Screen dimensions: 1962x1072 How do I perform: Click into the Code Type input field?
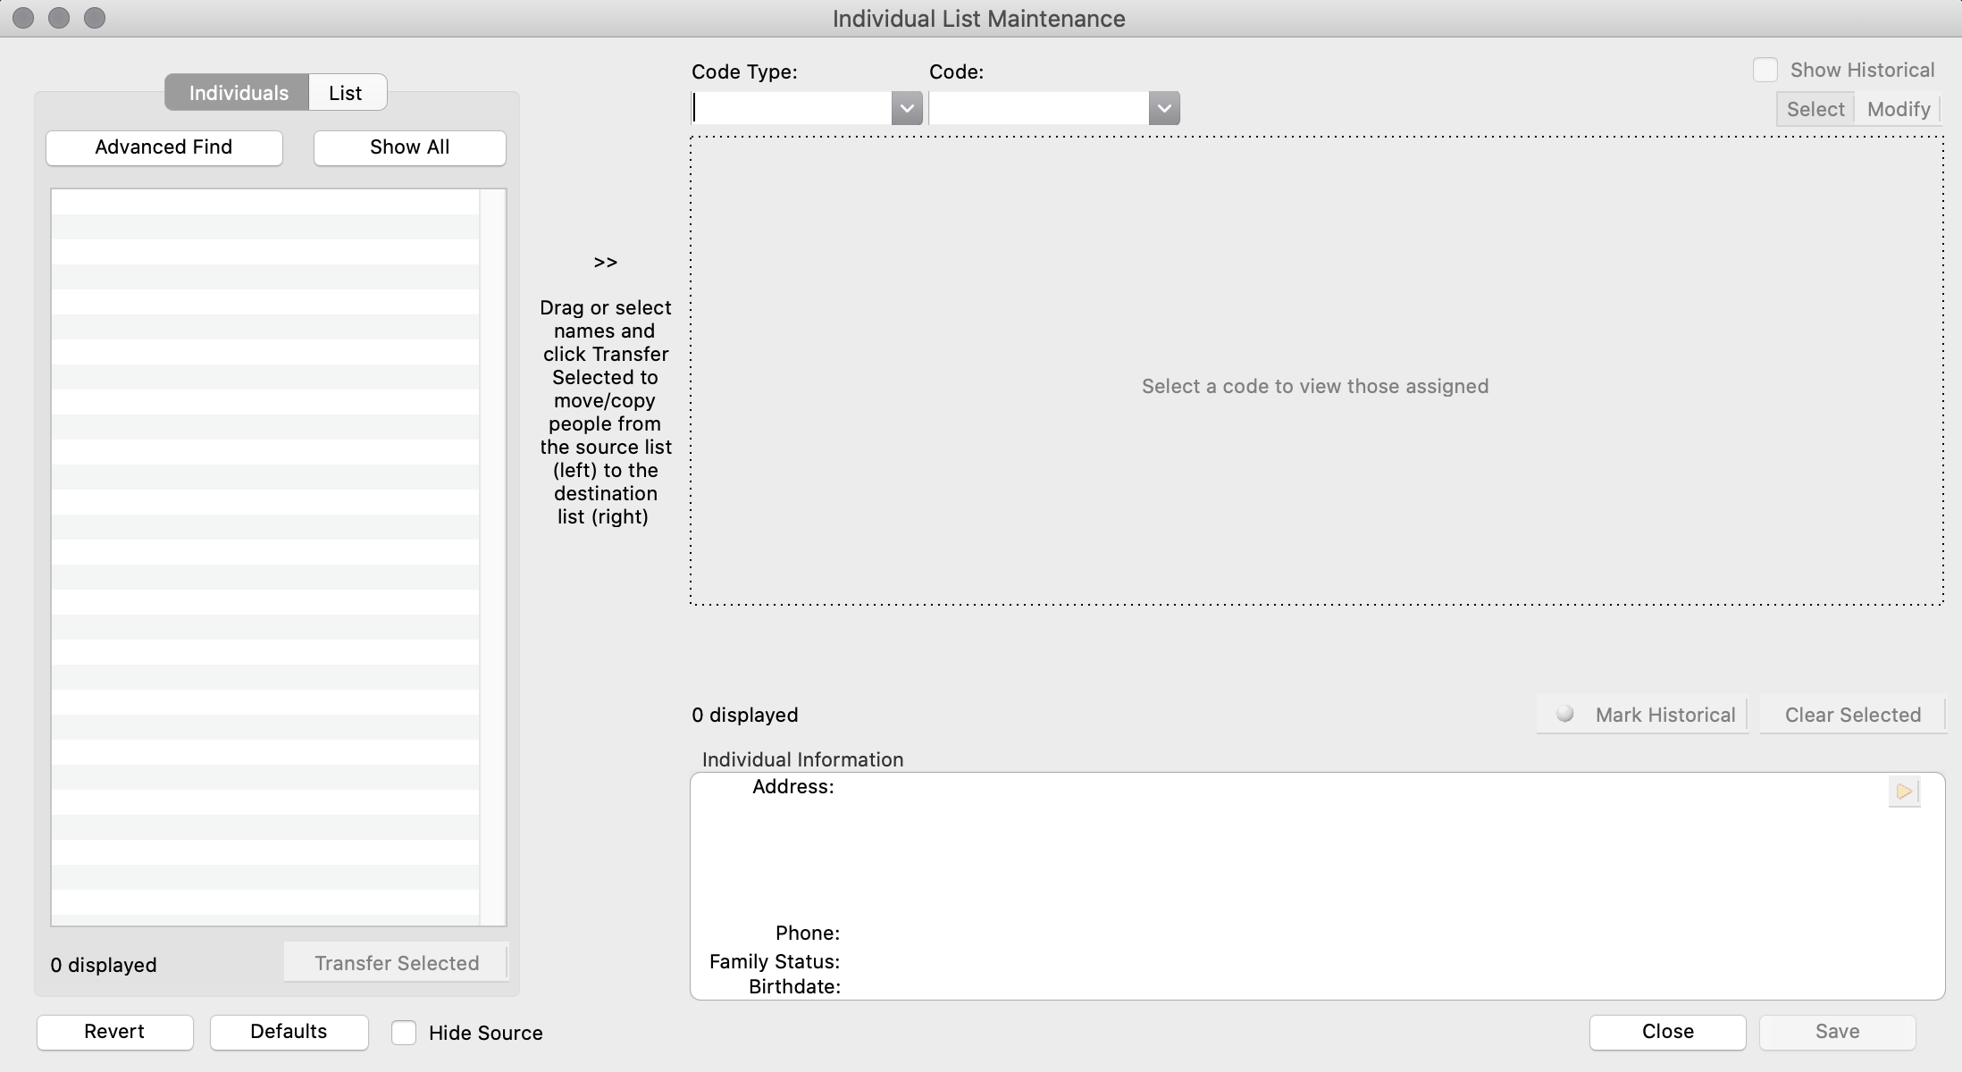pos(792,109)
